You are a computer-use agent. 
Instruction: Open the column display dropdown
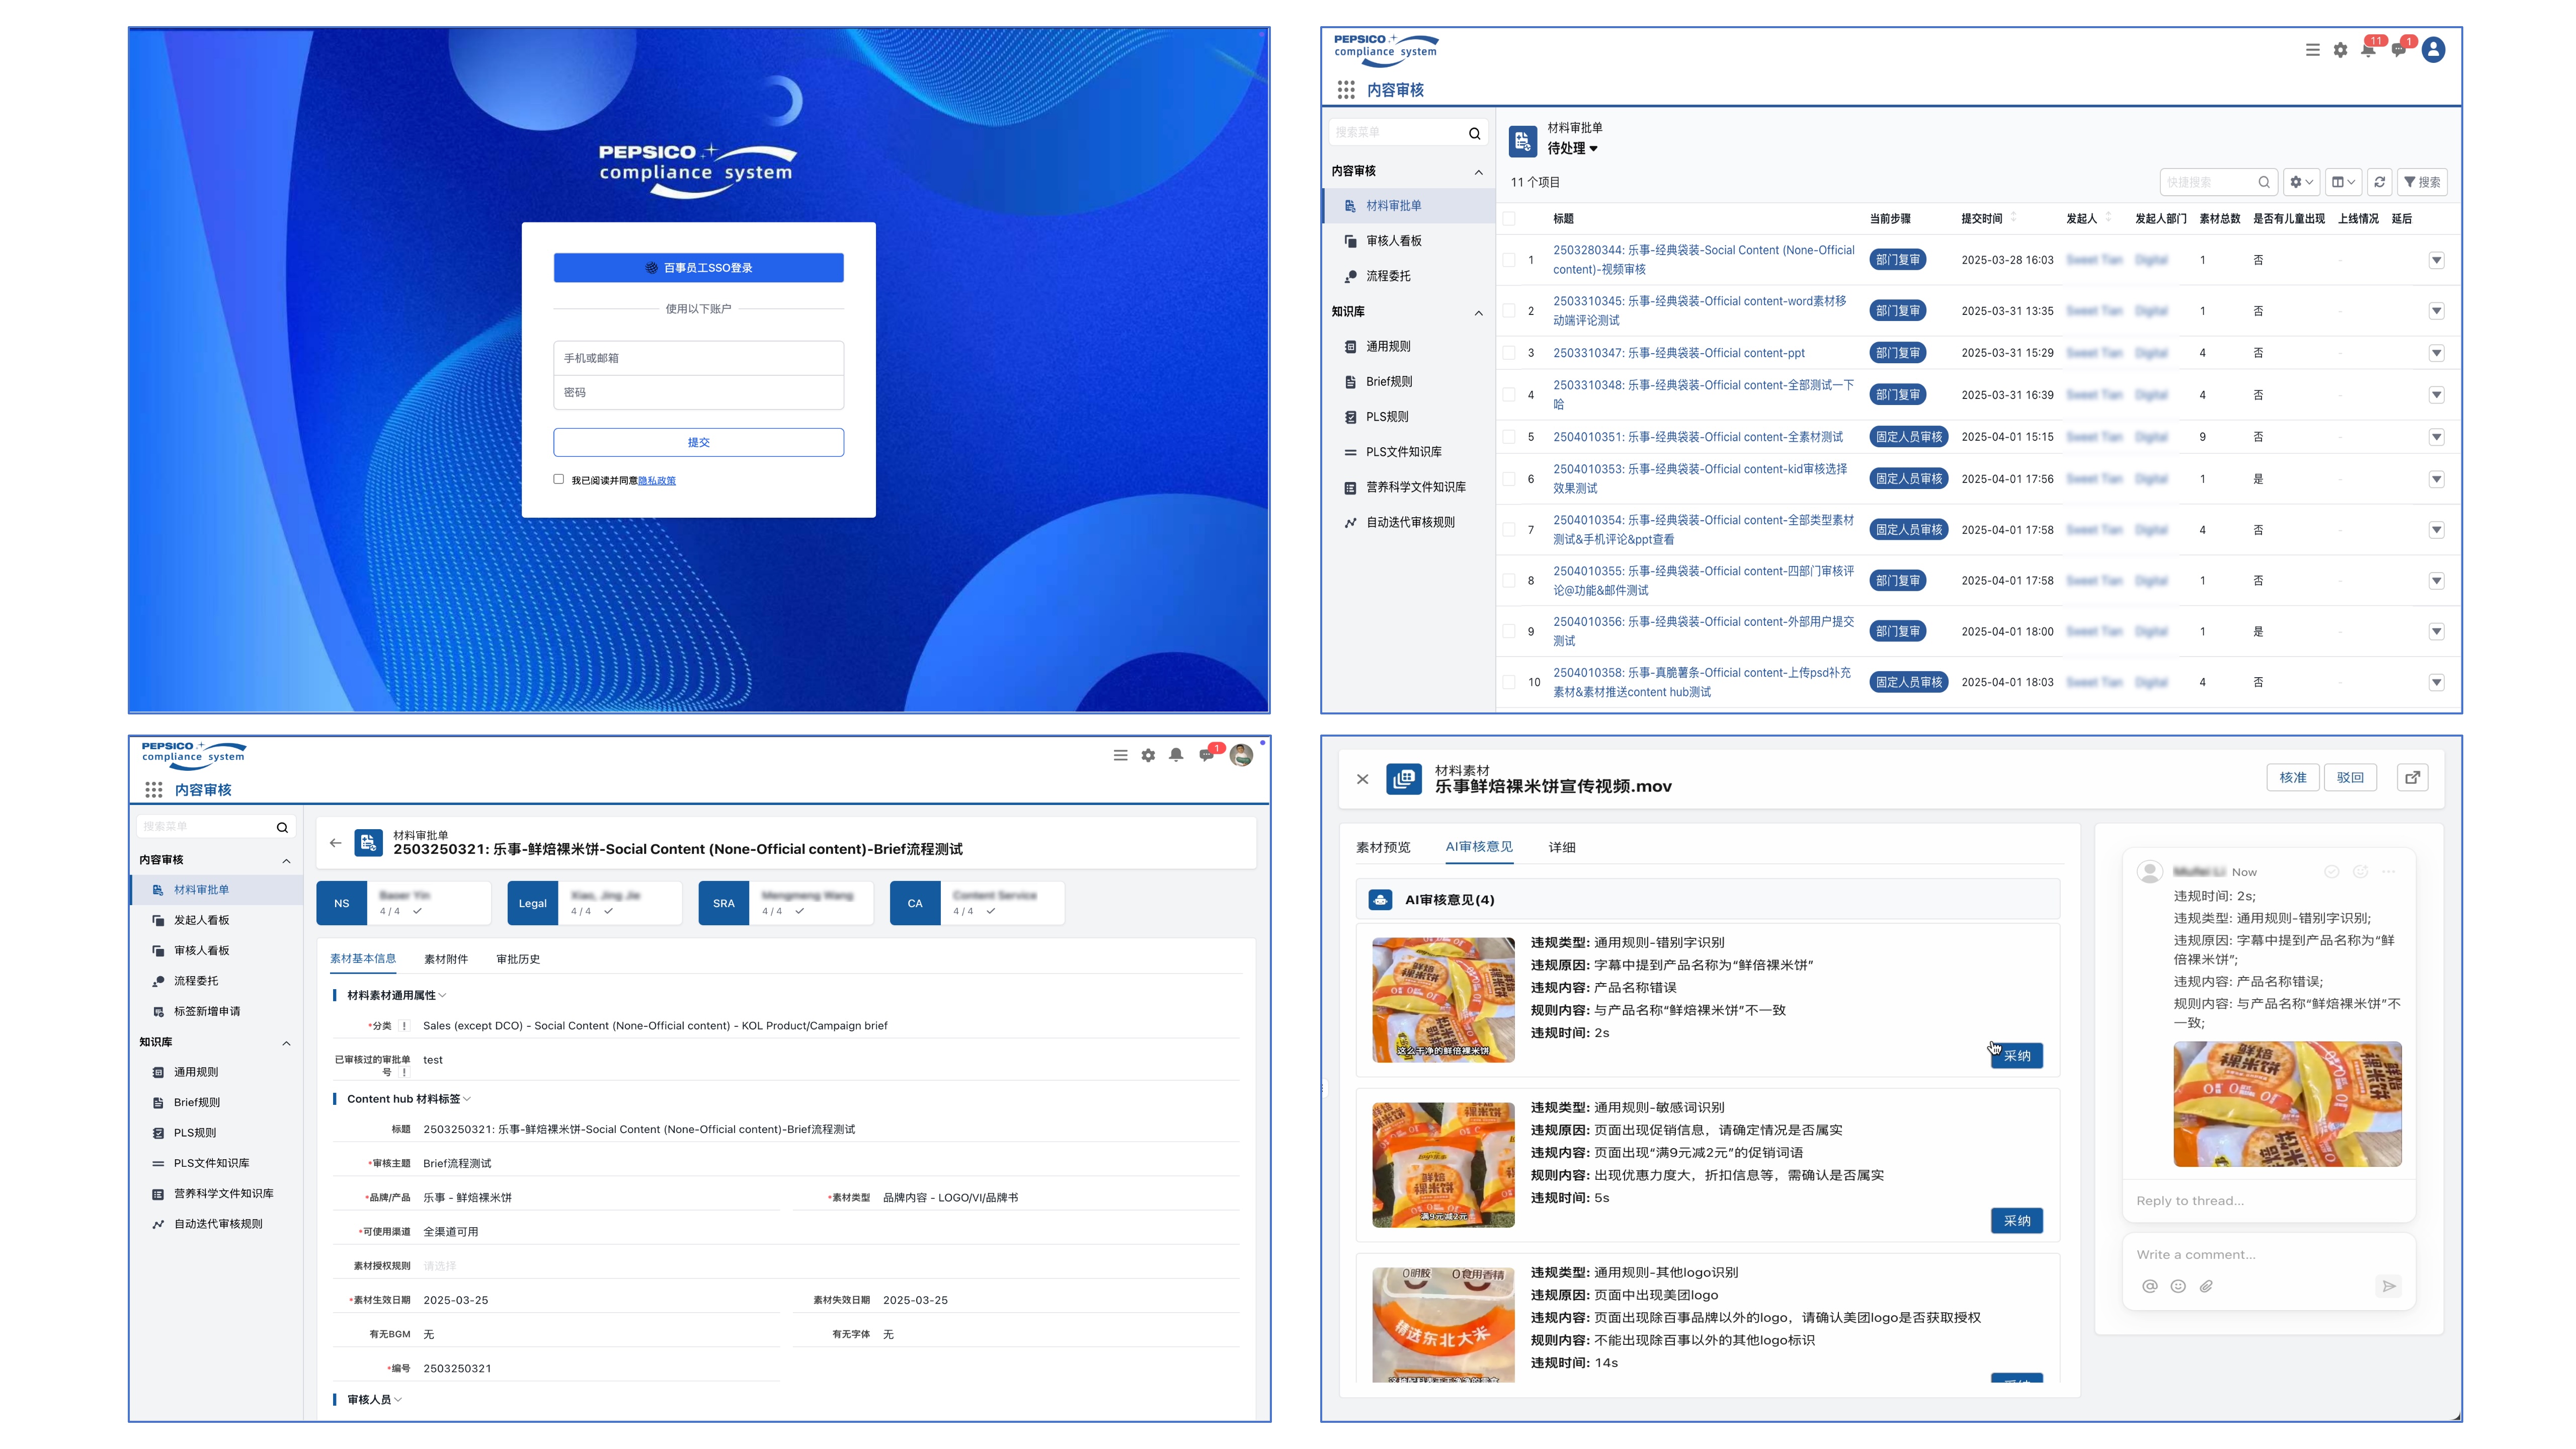pos(2343,182)
